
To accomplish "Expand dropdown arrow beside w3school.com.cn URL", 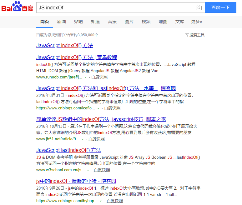I will [x=88, y=170].
